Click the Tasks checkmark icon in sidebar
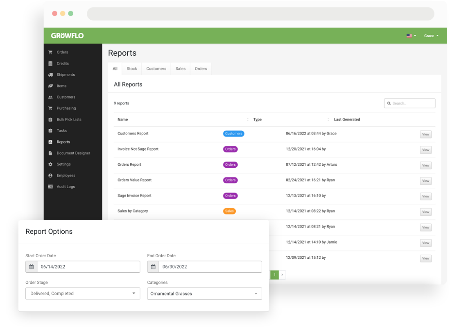The width and height of the screenshot is (450, 333). click(x=50, y=131)
